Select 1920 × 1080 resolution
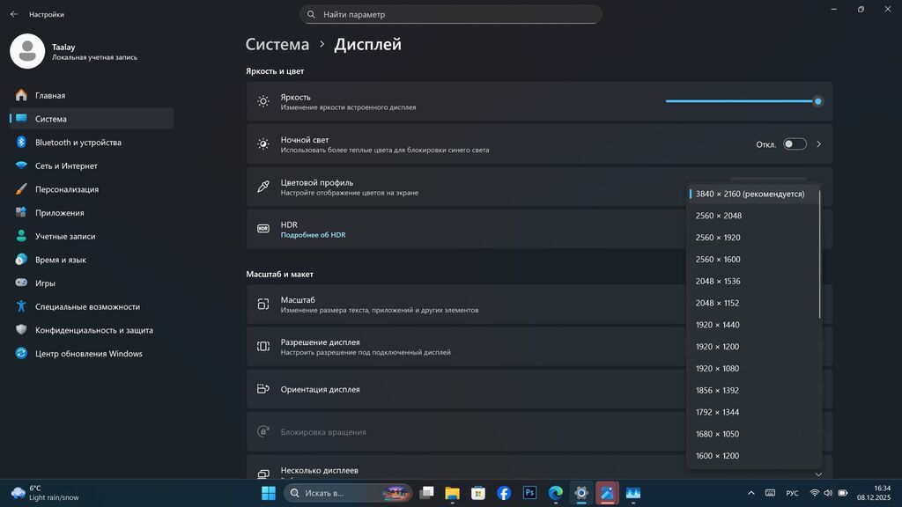 [x=754, y=369]
